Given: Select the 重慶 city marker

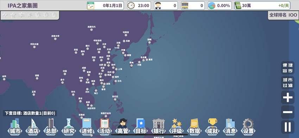Looking at the screenshot, I should (89, 75).
